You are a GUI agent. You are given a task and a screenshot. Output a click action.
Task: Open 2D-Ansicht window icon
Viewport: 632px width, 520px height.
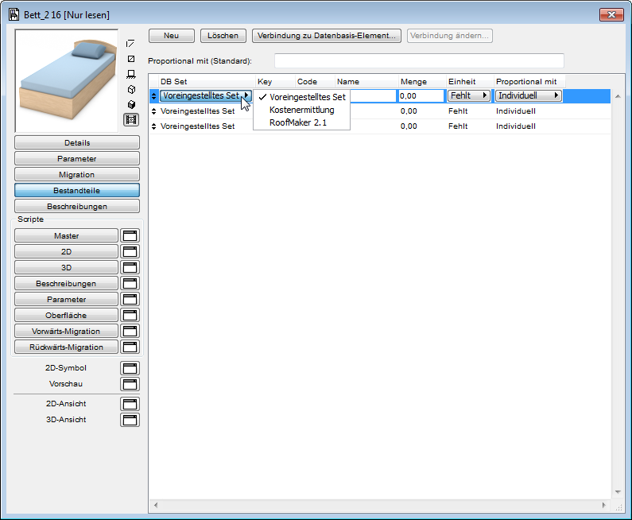(x=130, y=404)
